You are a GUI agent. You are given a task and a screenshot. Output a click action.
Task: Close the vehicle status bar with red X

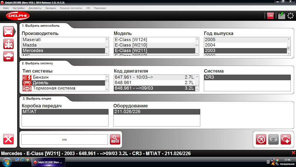(293, 153)
